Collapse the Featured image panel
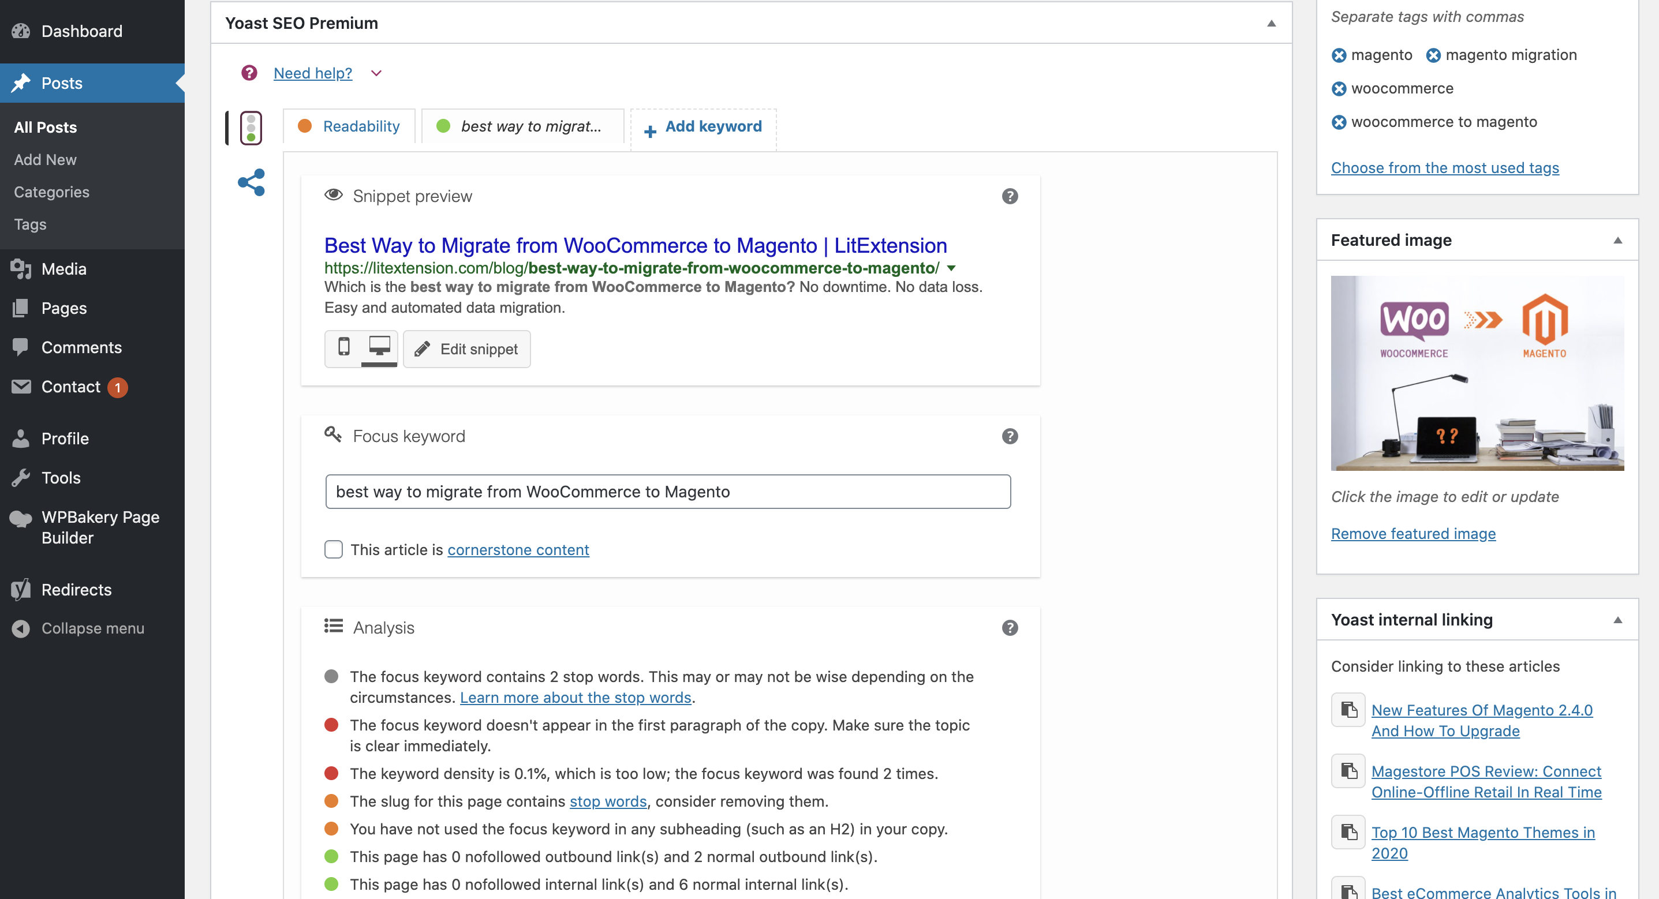The width and height of the screenshot is (1659, 899). click(x=1617, y=240)
